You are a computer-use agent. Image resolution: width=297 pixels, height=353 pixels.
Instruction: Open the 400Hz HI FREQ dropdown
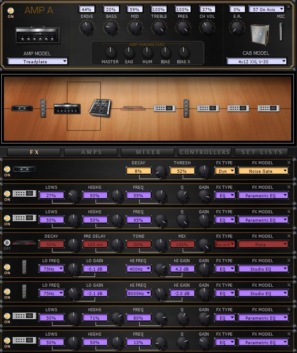pos(139,269)
